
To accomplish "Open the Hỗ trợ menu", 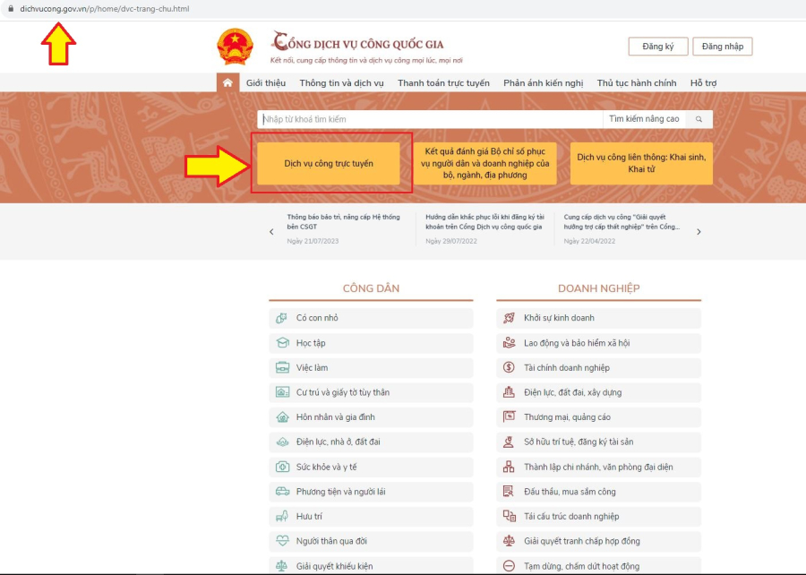I will (703, 82).
